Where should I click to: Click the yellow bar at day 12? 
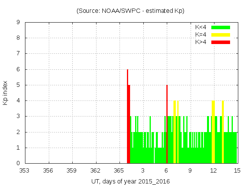213,132
